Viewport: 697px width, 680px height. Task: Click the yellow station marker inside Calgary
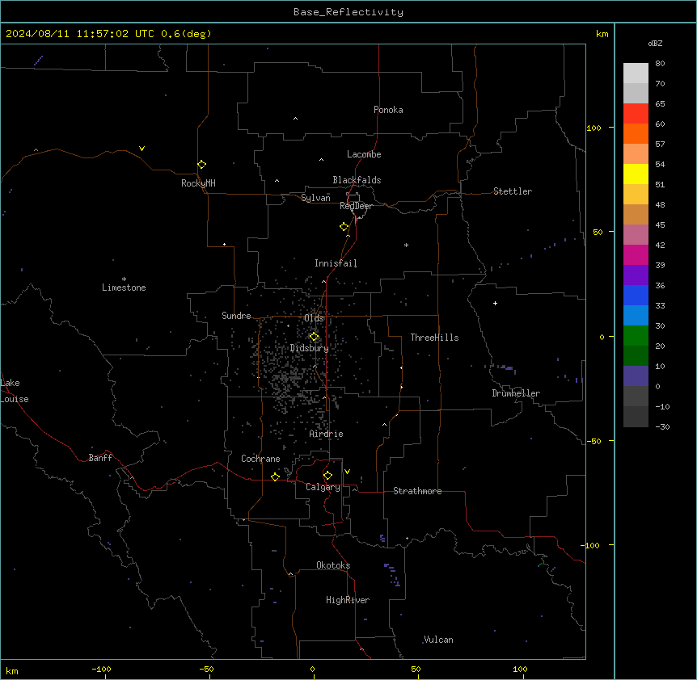pyautogui.click(x=327, y=476)
